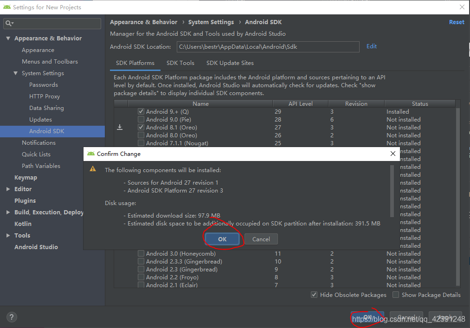Image resolution: width=470 pixels, height=328 pixels.
Task: Open the SDK Update Sites tab
Action: (230, 63)
